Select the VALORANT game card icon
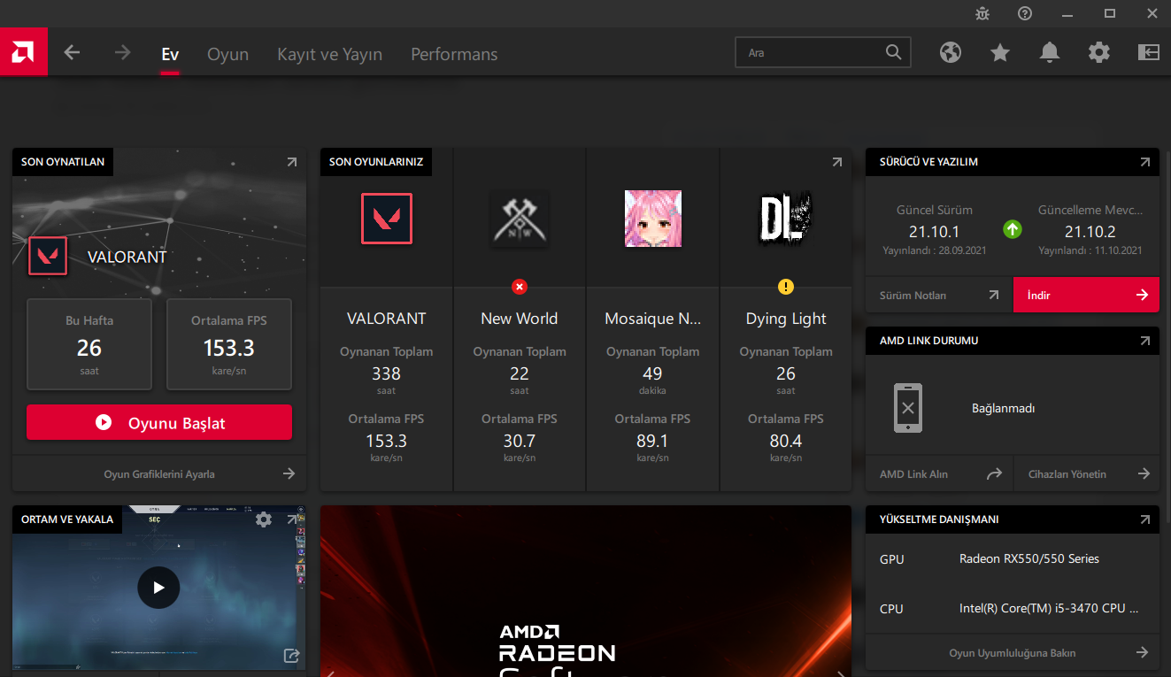 [387, 219]
